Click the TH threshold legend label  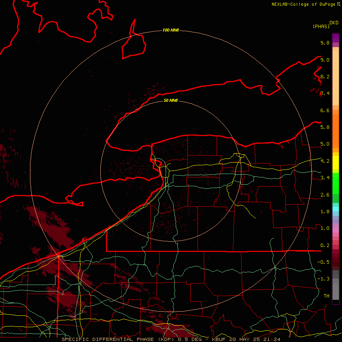point(326,296)
